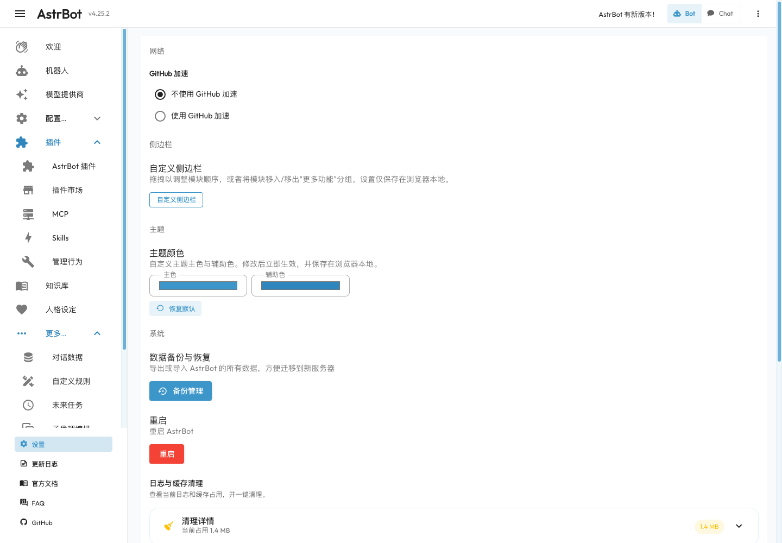Collapse the 插件 group chevron
This screenshot has height=543, width=782.
click(97, 142)
